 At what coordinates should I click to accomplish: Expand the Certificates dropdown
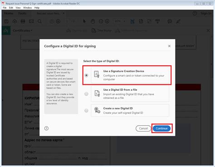(23, 30)
